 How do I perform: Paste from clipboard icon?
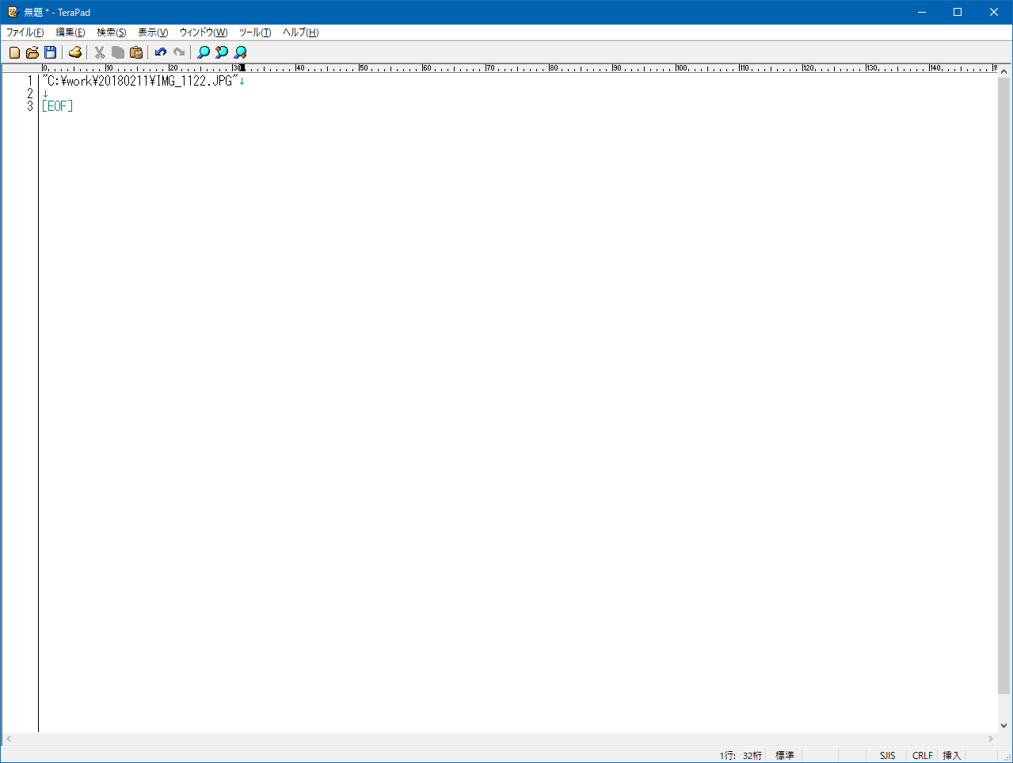136,52
